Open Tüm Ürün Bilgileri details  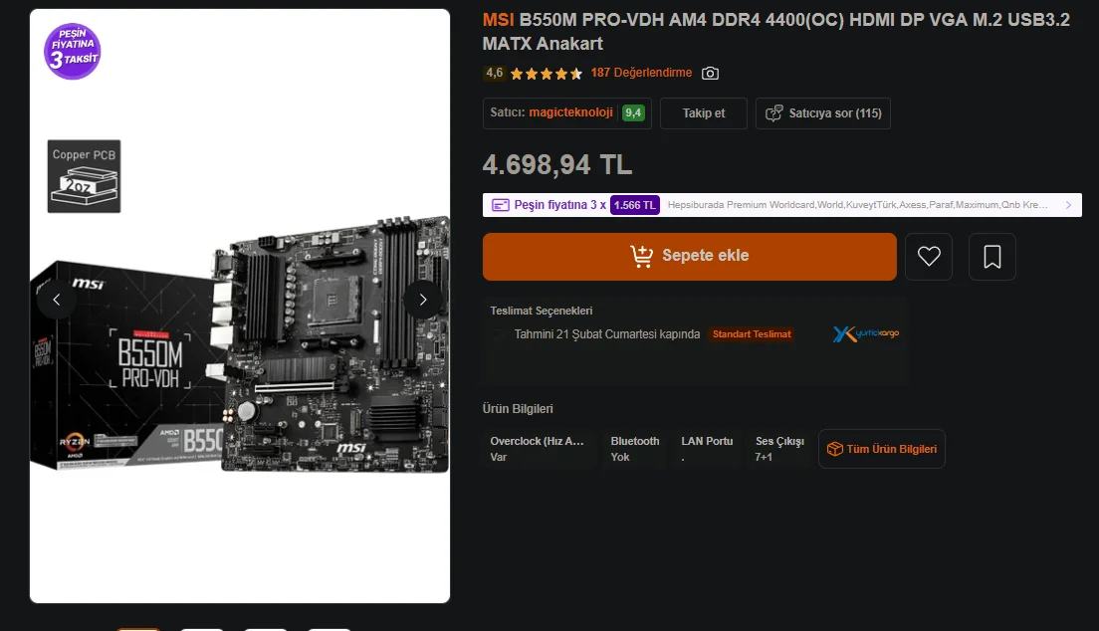[882, 449]
